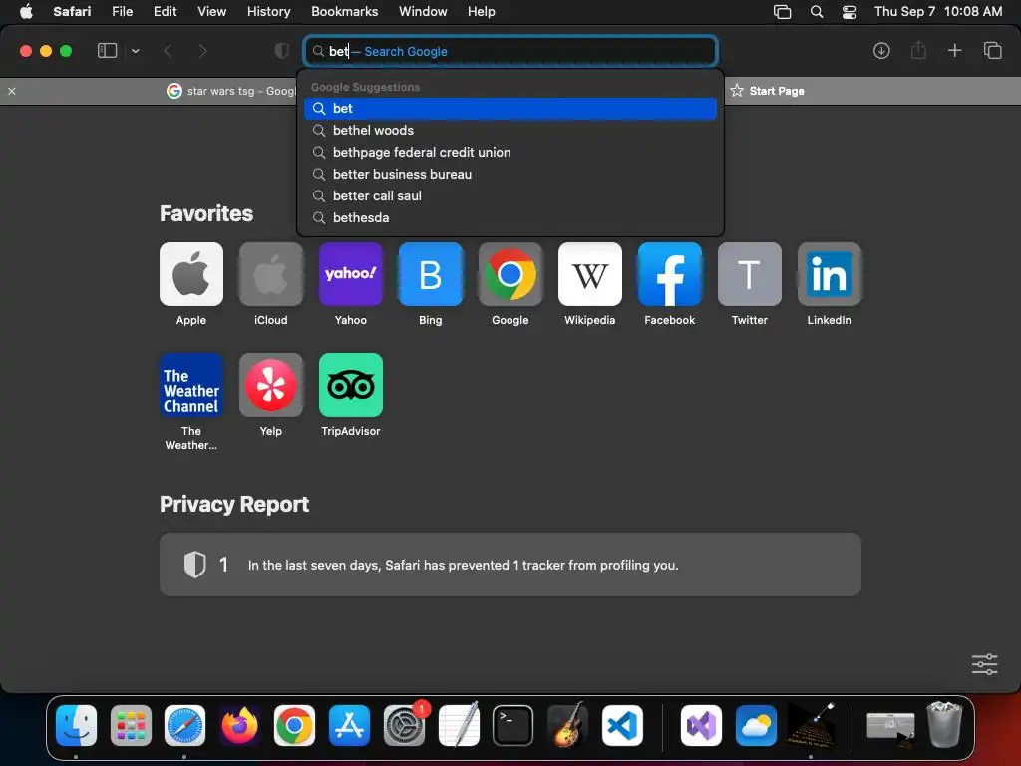The width and height of the screenshot is (1021, 766).
Task: Launch Google Chrome from the Dock
Action: click(x=294, y=725)
